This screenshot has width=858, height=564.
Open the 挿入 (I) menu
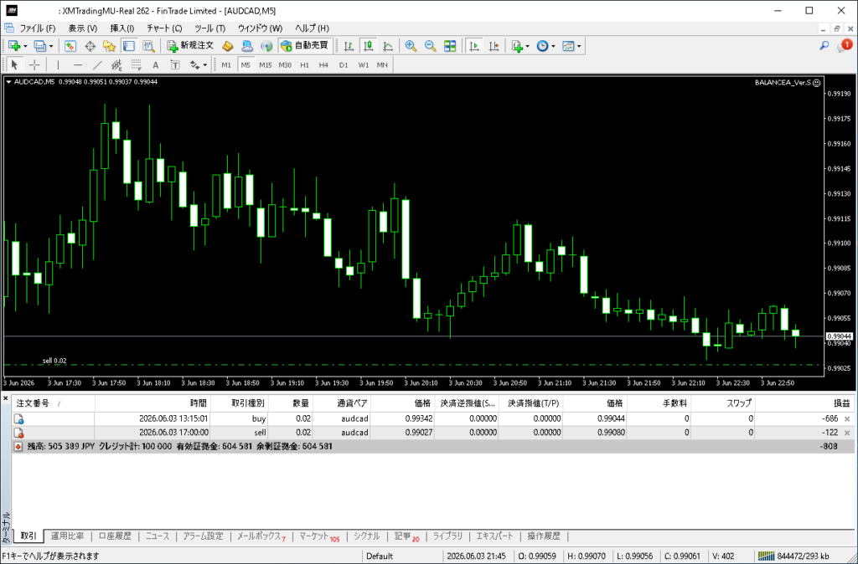(122, 28)
